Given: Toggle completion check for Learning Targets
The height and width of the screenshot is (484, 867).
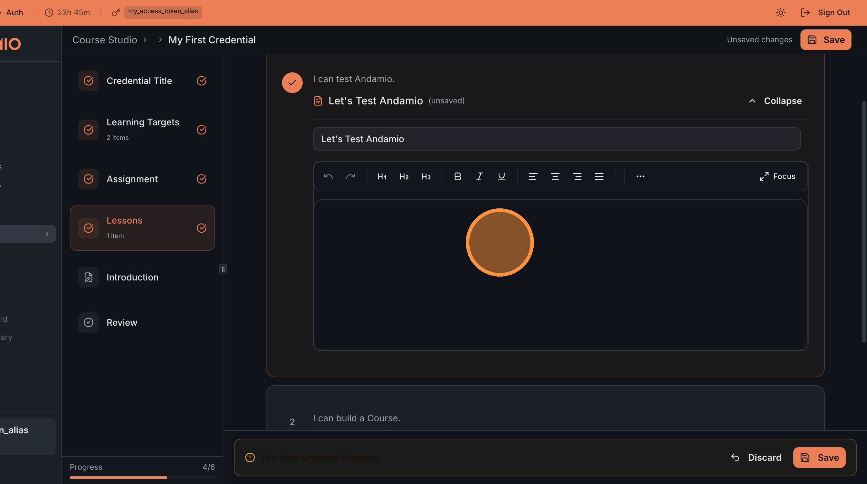Looking at the screenshot, I should pos(202,130).
